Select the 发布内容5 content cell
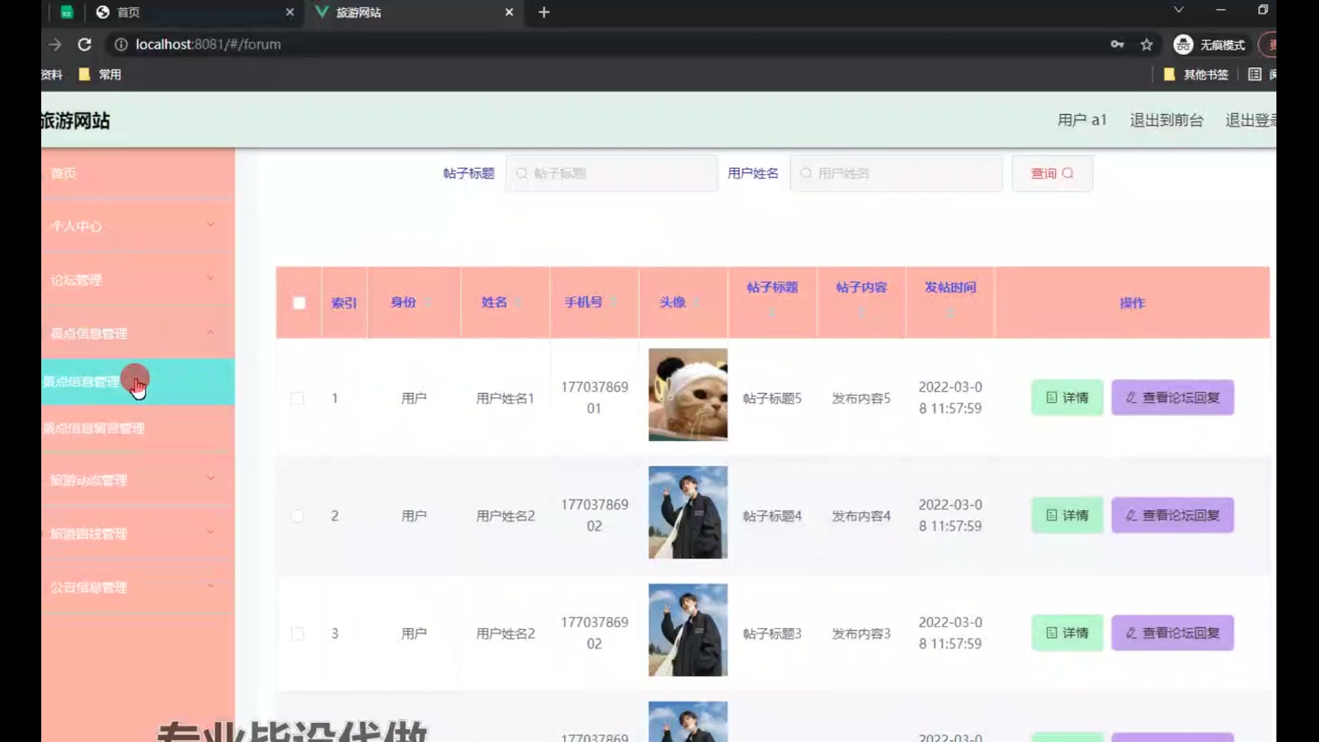 point(861,398)
